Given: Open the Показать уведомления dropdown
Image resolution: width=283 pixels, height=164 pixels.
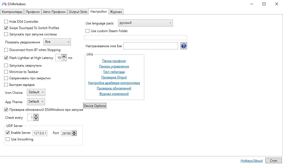Looking at the screenshot, I should pyautogui.click(x=57, y=42).
